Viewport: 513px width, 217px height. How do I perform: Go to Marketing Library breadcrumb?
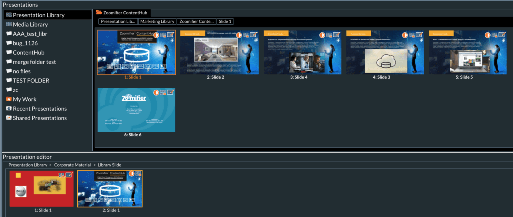pyautogui.click(x=157, y=21)
